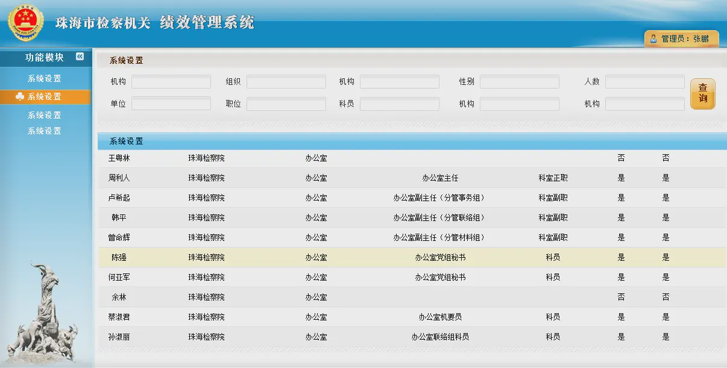Click the user icon beside 管理员：张鹏
Viewport: 727px width, 368px height.
tap(653, 39)
